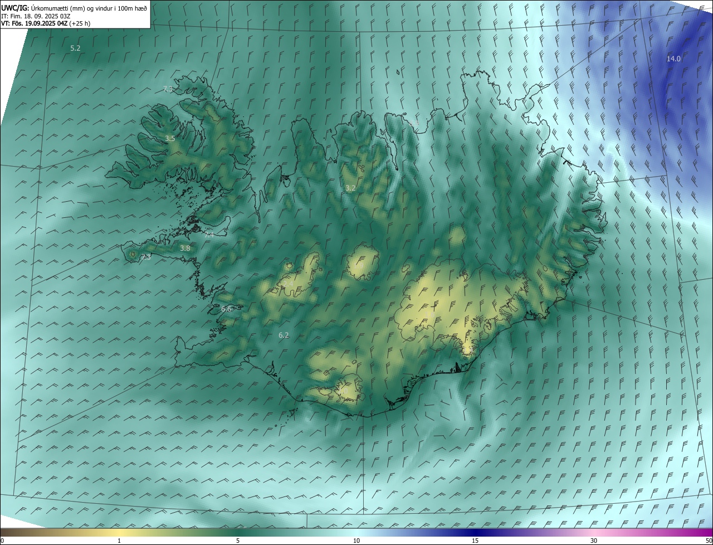This screenshot has width=713, height=545.
Task: Click the 14.0 value over the blue area
Action: 673,59
